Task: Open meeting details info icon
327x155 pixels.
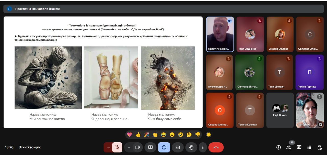Action: point(278,147)
